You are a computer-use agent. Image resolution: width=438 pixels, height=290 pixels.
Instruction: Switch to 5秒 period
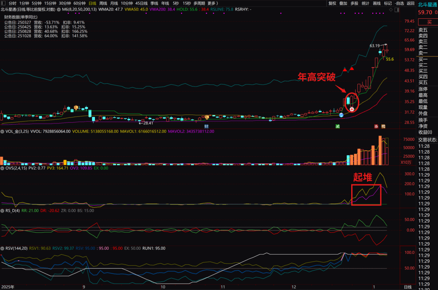click(x=176, y=3)
